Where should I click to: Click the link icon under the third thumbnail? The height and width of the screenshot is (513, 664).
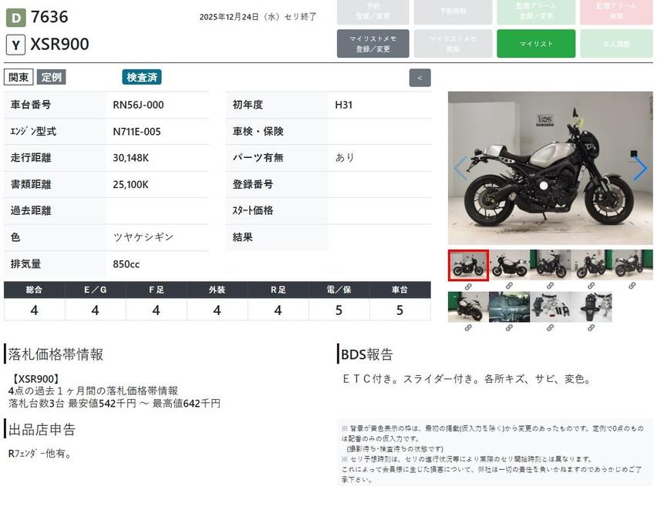click(x=550, y=286)
